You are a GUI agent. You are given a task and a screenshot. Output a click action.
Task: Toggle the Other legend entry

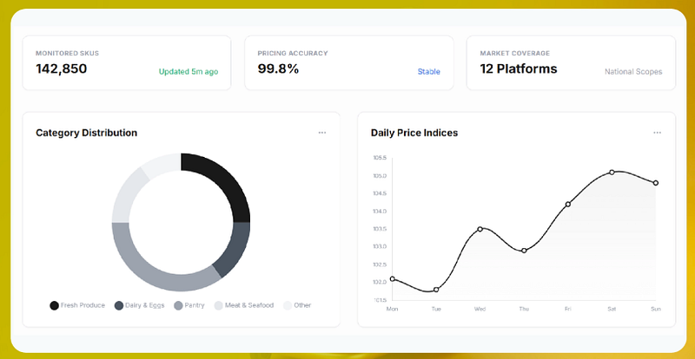297,305
